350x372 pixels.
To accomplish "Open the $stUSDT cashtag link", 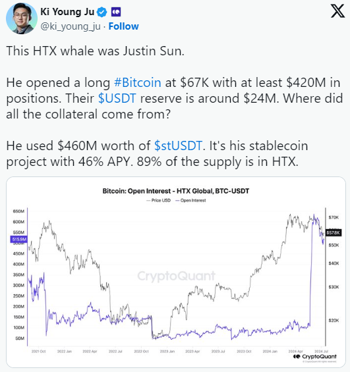I will click(178, 146).
